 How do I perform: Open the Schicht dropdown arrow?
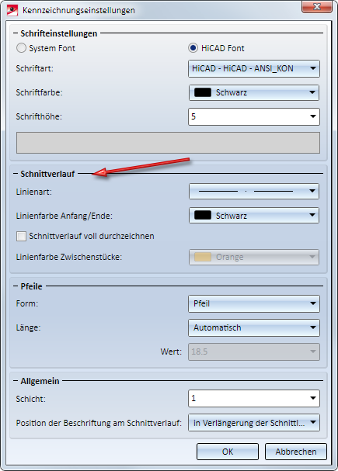[312, 398]
